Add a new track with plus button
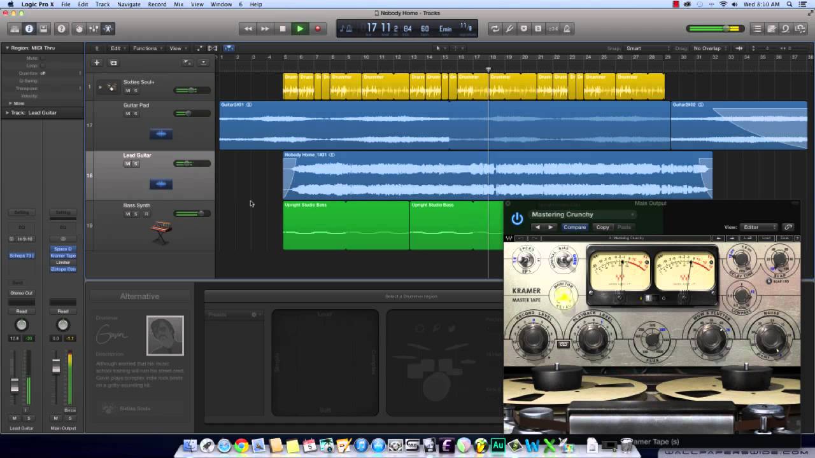The width and height of the screenshot is (815, 458). pyautogui.click(x=97, y=63)
